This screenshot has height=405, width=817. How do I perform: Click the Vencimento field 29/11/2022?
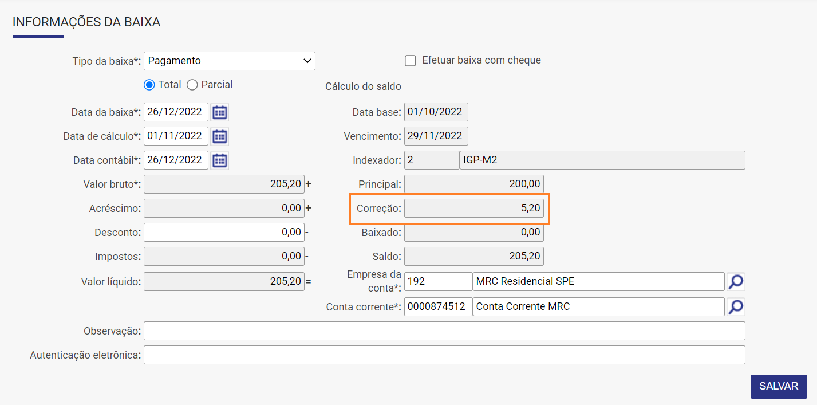tap(436, 136)
